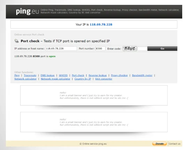Open the Bandwidth meter link
This screenshot has height=150, width=185.
click(142, 76)
